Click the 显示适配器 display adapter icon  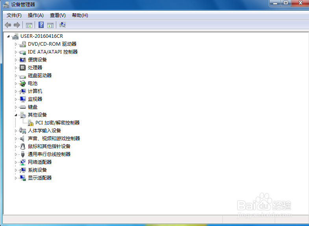click(x=23, y=178)
